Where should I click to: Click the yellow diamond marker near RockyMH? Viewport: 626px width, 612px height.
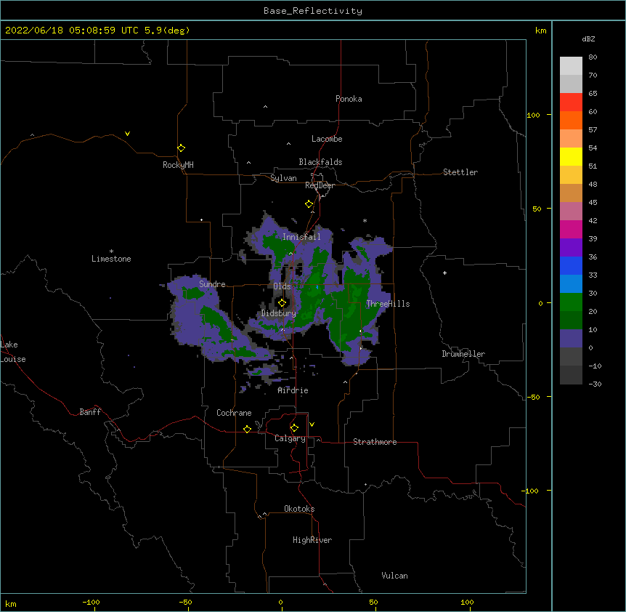pyautogui.click(x=182, y=148)
